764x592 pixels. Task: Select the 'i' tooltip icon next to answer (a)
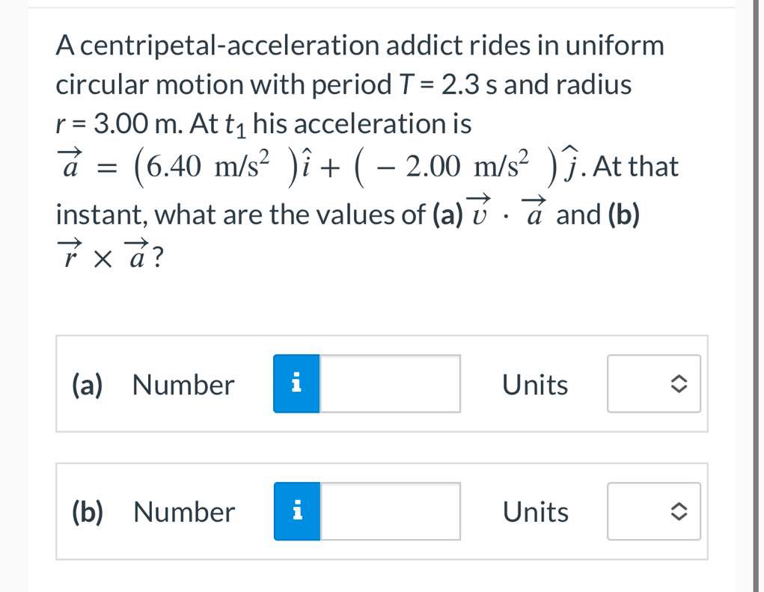pos(298,383)
